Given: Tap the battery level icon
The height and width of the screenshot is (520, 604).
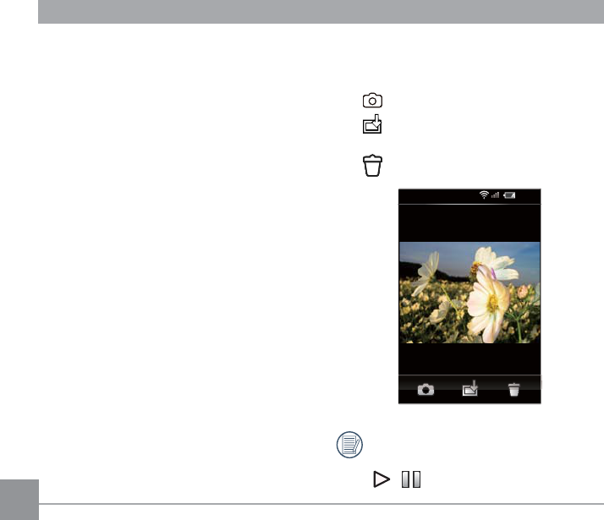Looking at the screenshot, I should (509, 195).
